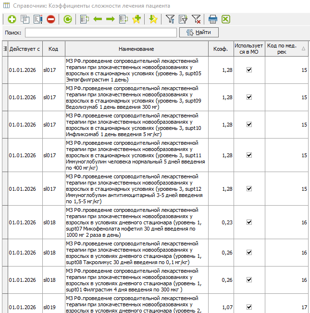The image size is (310, 313).
Task: Click the filter by list funnel icon
Action: pyautogui.click(x=183, y=19)
